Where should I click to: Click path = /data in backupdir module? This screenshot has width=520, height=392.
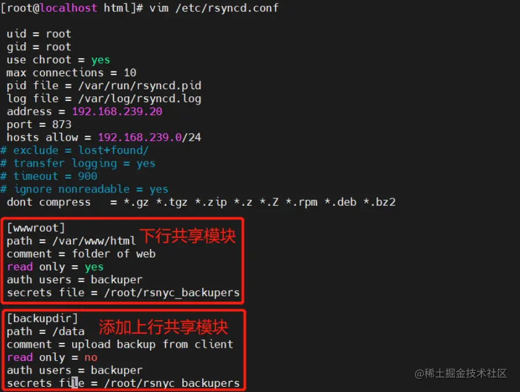pos(46,331)
